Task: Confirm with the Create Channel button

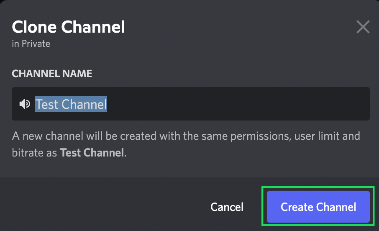Action: (318, 207)
